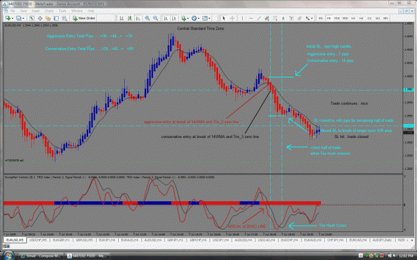Zoom in on the chart
The width and height of the screenshot is (417, 260).
[147, 18]
